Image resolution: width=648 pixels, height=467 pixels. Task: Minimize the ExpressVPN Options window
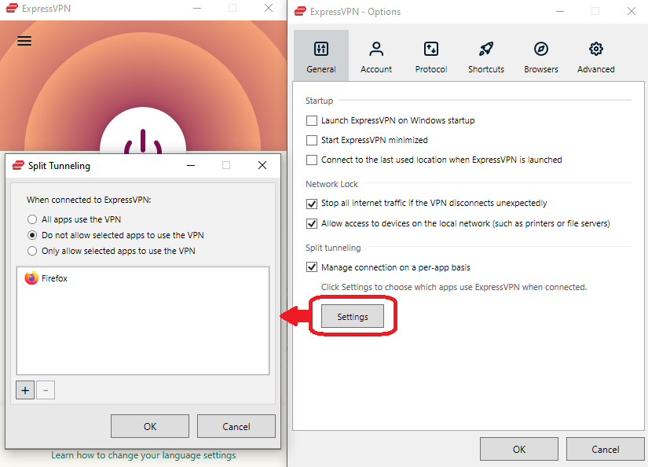(x=560, y=11)
